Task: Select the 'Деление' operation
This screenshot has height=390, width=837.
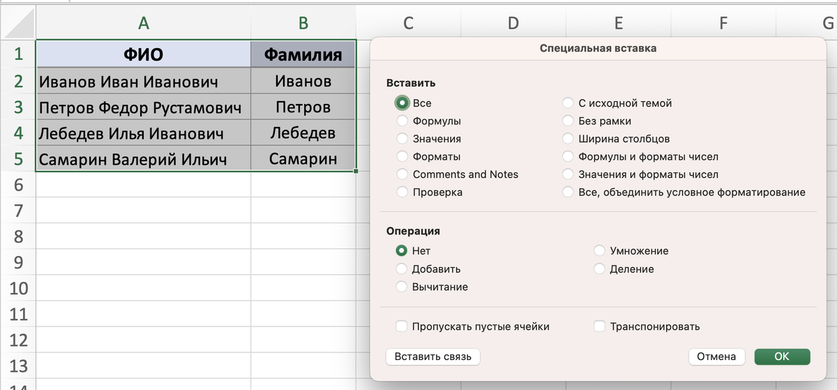Action: [x=600, y=269]
